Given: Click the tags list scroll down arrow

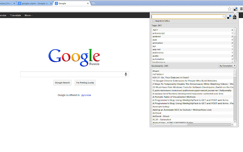Looking at the screenshot, I should tap(235, 61).
